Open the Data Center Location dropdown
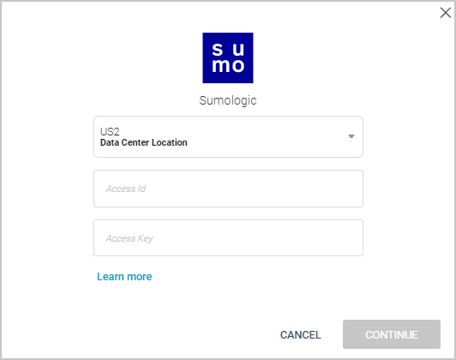 (x=228, y=136)
